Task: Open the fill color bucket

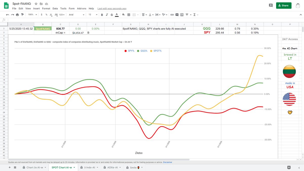Action: point(124,15)
